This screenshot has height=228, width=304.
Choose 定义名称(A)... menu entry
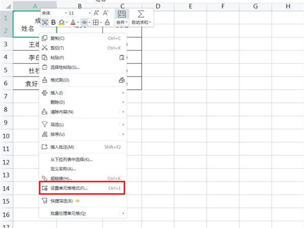click(x=83, y=169)
